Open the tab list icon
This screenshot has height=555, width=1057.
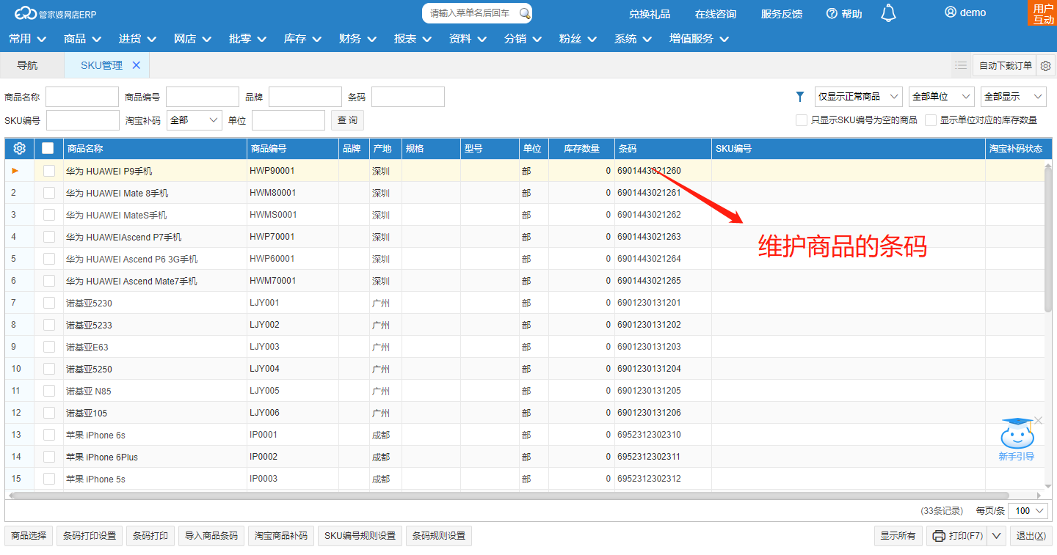(961, 65)
